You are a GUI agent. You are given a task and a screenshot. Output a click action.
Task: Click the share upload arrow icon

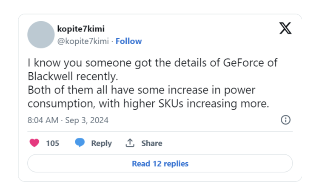[130, 143]
